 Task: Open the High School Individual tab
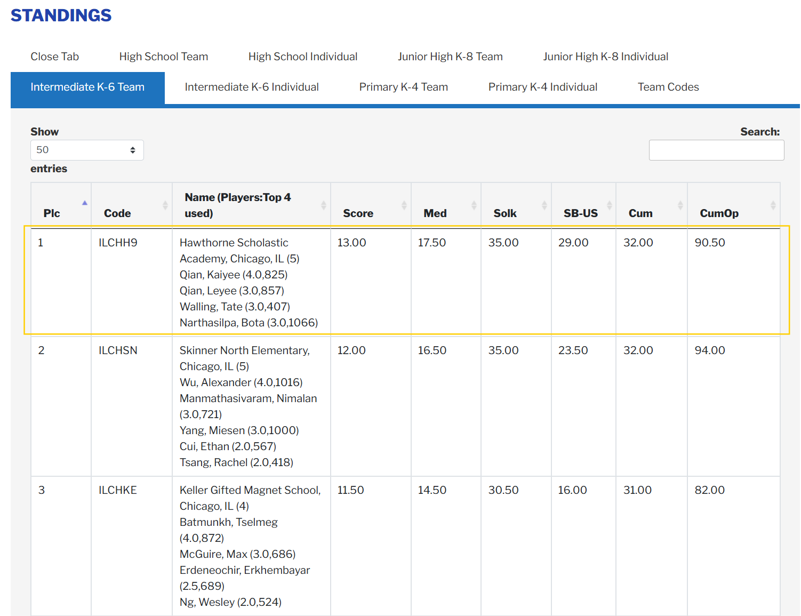click(302, 57)
